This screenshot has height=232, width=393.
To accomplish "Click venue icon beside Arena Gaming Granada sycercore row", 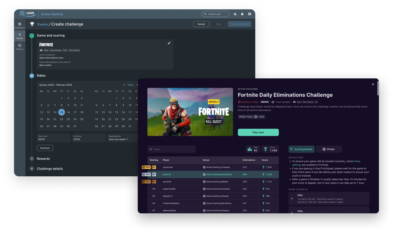I will [x=204, y=167].
